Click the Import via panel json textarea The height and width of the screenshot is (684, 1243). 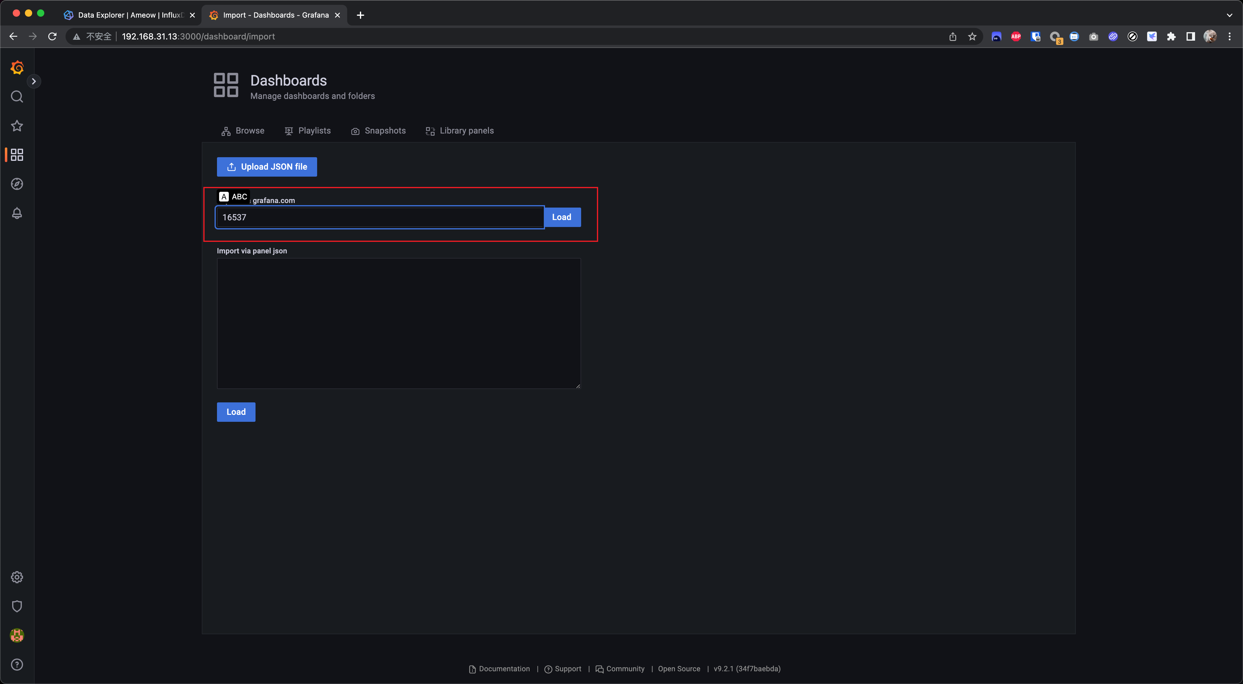click(398, 323)
